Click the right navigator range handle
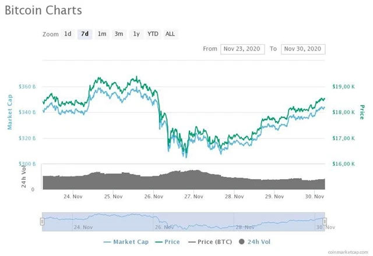Image resolution: width=373 pixels, height=256 pixels. pos(325,221)
